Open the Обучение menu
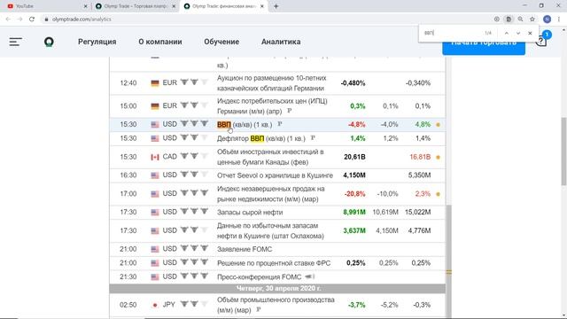Image resolution: width=567 pixels, height=319 pixels. pos(221,42)
